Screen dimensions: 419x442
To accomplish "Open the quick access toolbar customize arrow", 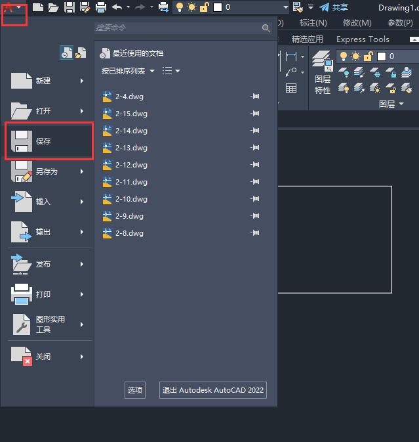I will pos(311,7).
